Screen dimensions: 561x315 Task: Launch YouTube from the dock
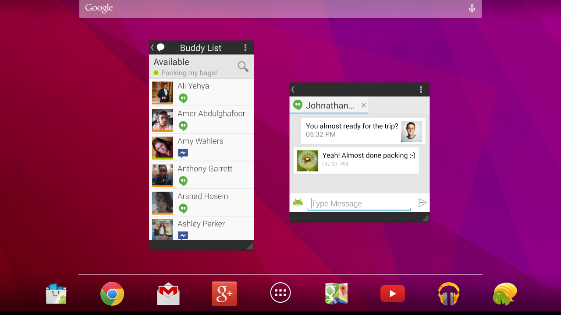click(392, 294)
